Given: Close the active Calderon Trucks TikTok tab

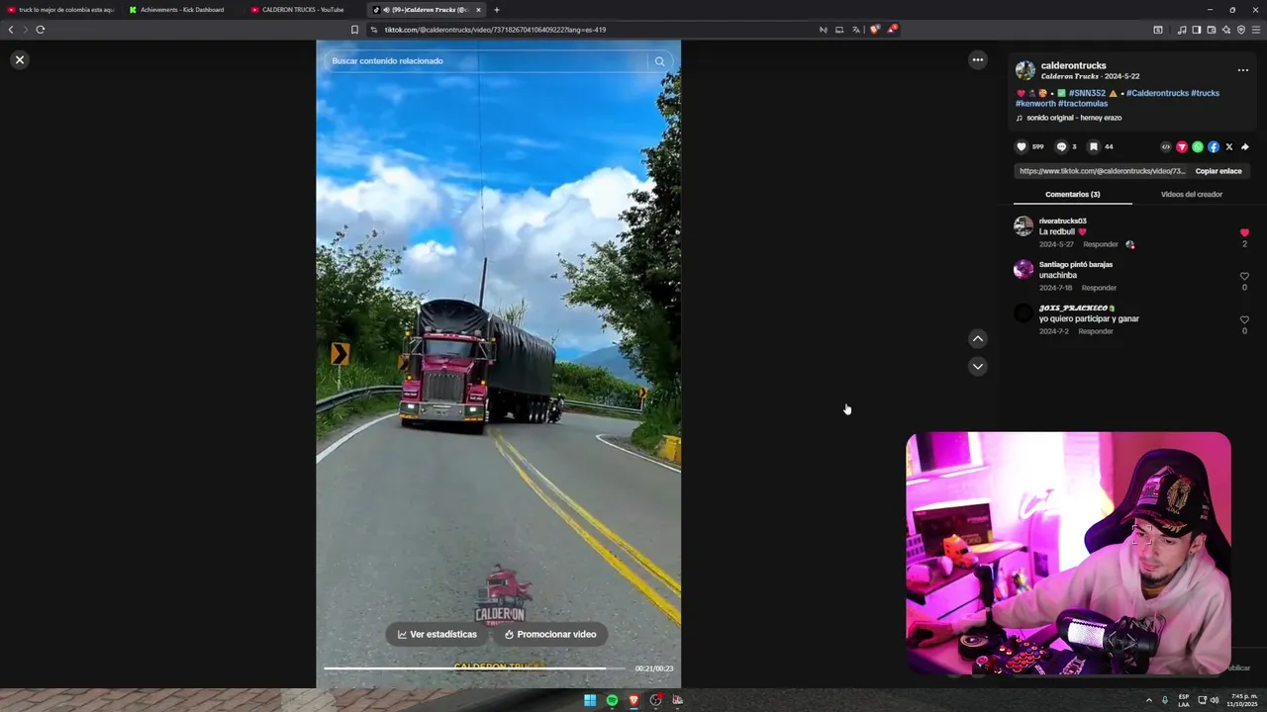Looking at the screenshot, I should [x=478, y=10].
